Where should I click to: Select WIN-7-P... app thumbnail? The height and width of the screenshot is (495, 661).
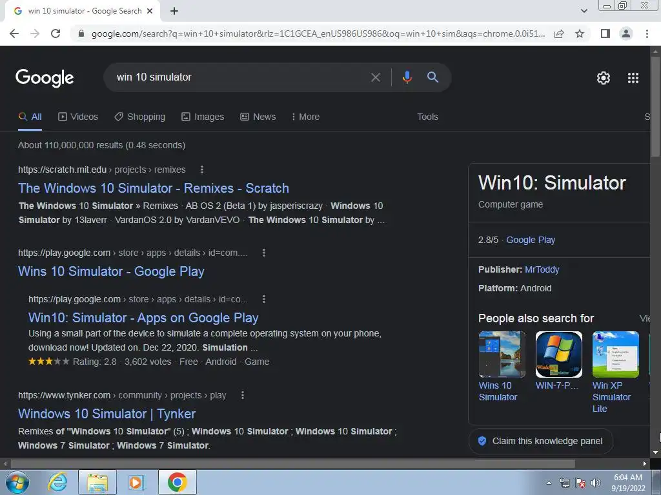[558, 354]
